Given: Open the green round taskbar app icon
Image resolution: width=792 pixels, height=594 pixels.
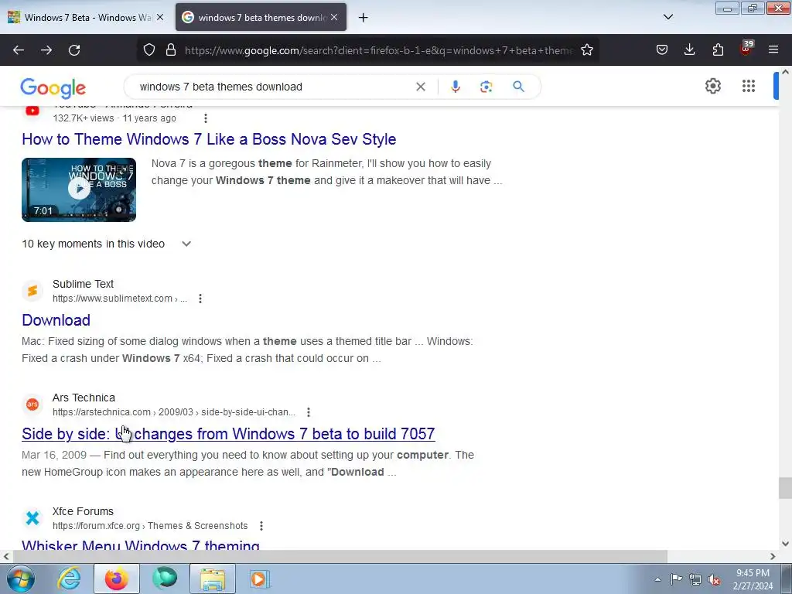Looking at the screenshot, I should [165, 579].
